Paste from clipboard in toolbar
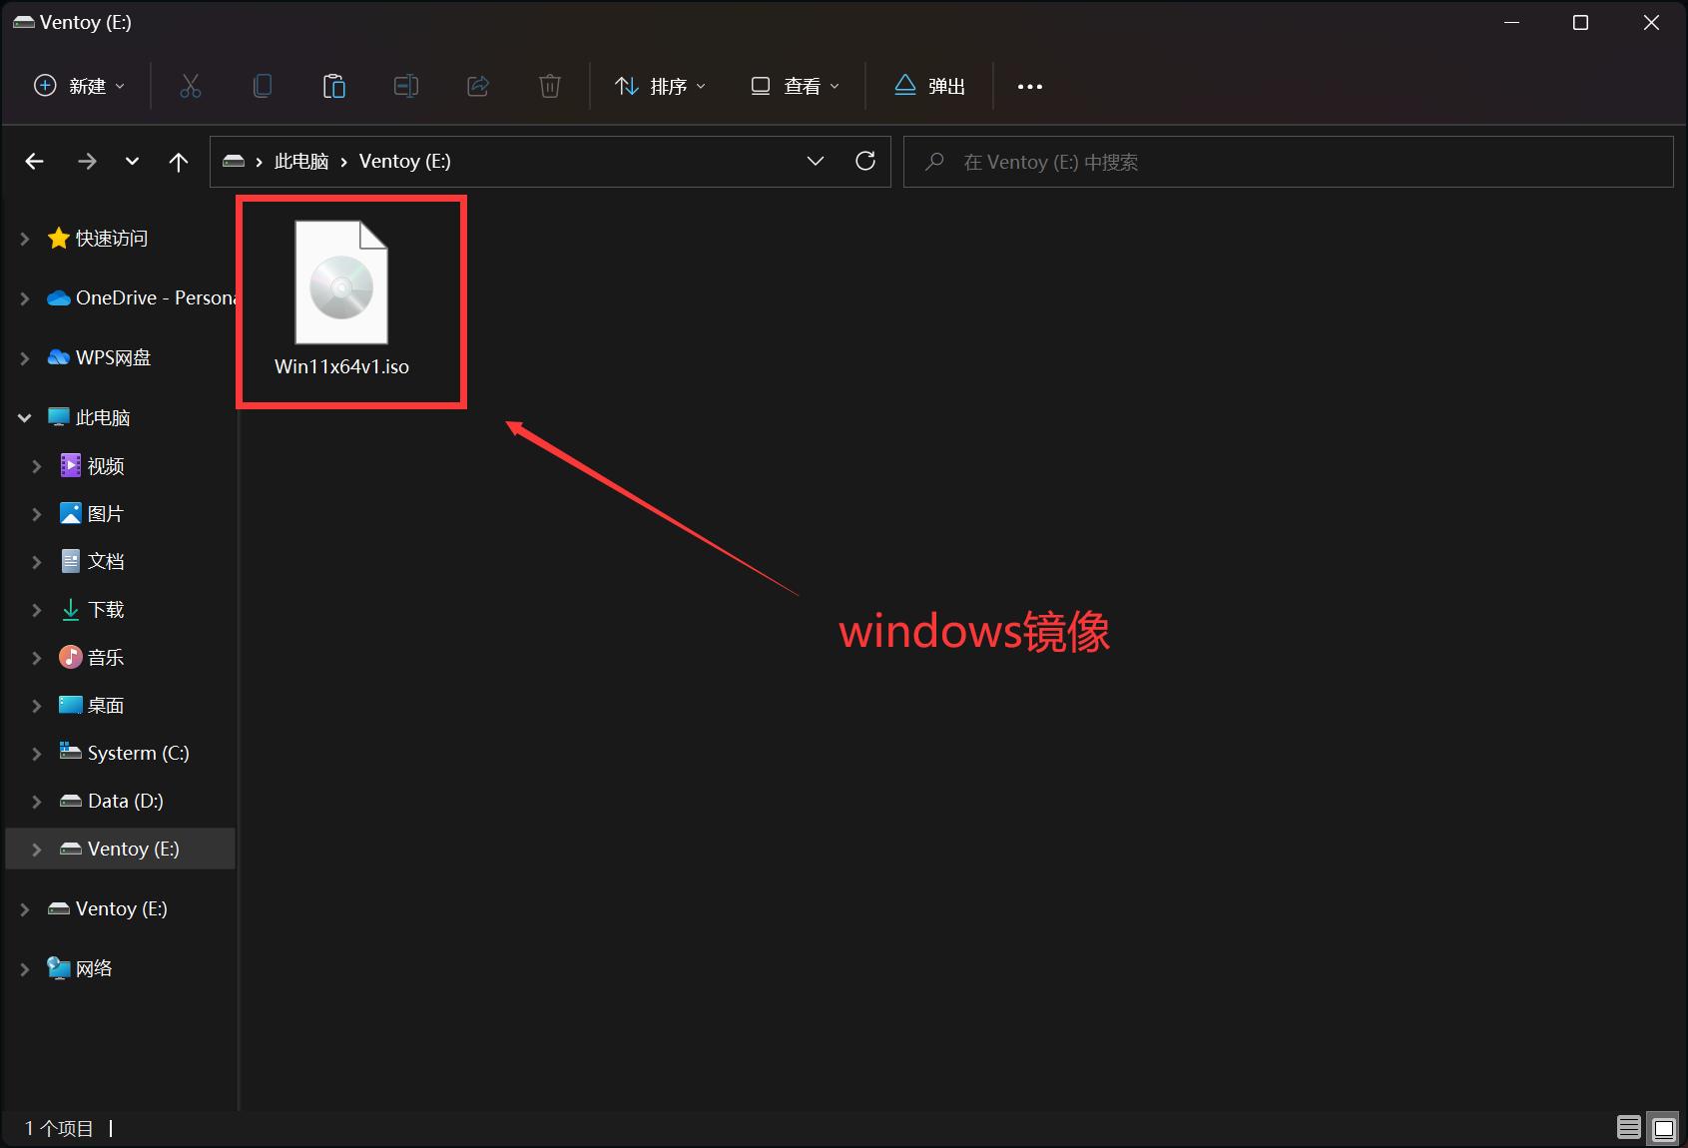This screenshot has width=1688, height=1148. point(333,86)
